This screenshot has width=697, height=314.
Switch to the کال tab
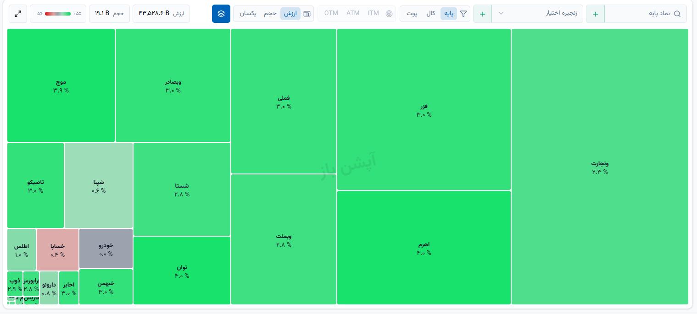pos(430,13)
